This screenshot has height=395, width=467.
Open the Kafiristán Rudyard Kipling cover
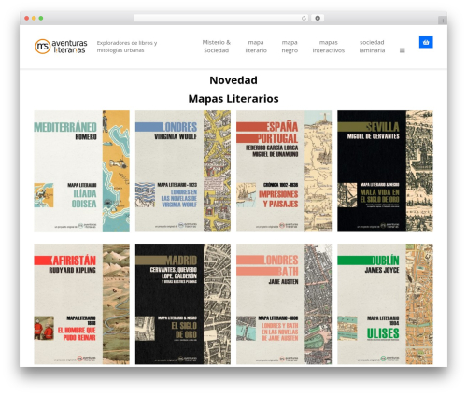tap(82, 304)
